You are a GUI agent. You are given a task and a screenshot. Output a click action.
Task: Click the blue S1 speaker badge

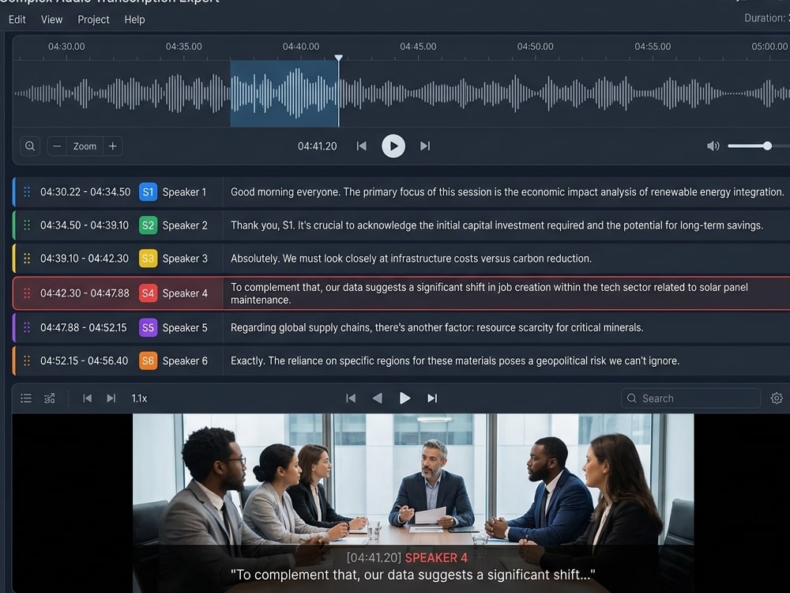[149, 192]
